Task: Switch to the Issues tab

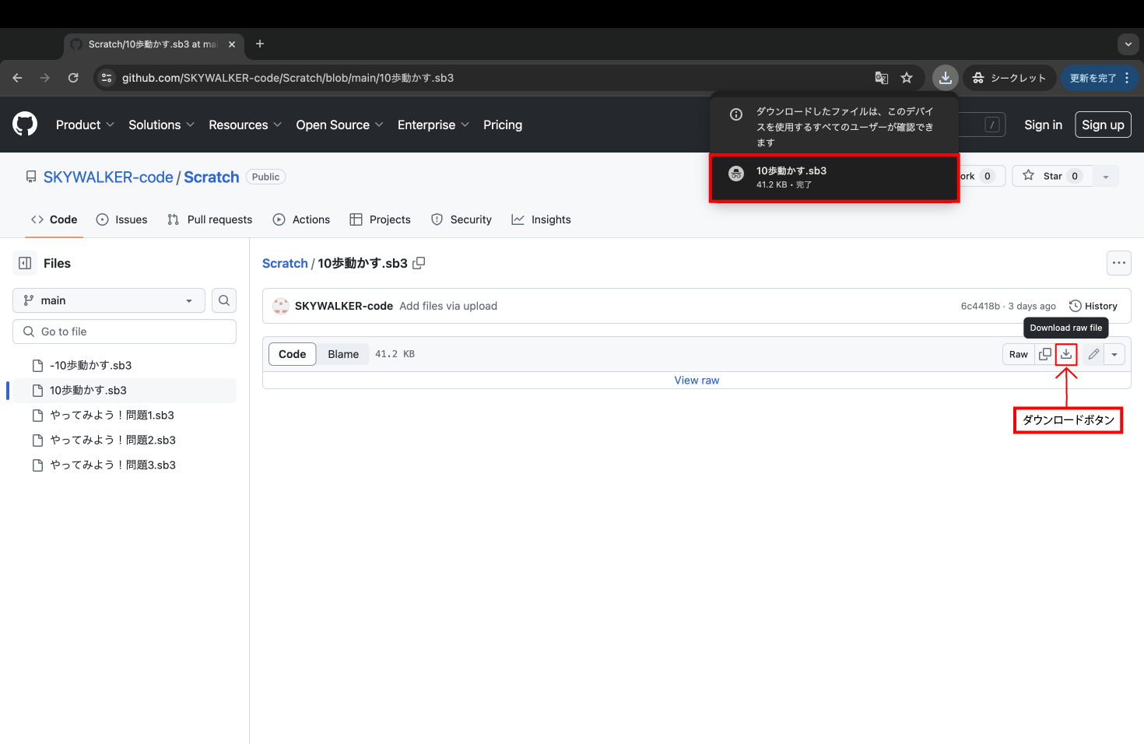Action: tap(121, 219)
